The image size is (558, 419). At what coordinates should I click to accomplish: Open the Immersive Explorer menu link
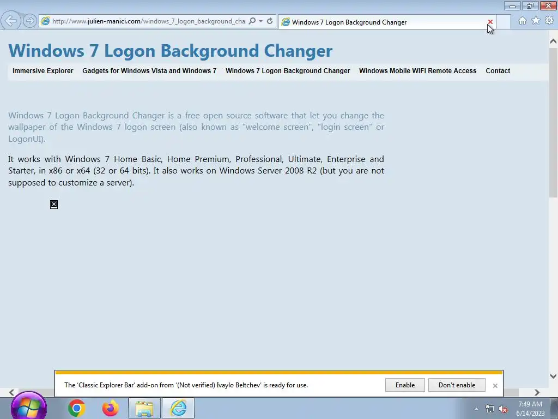coord(43,71)
